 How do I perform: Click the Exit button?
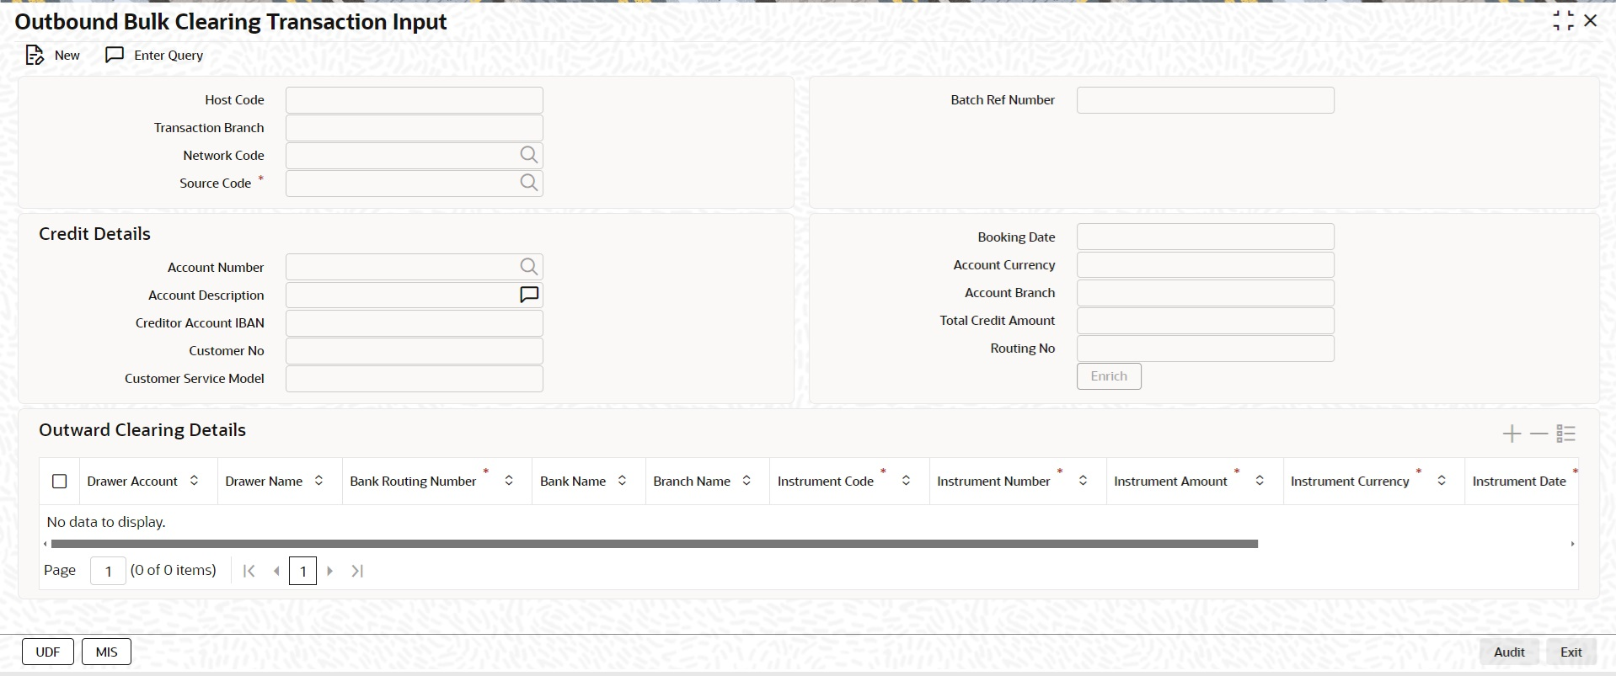pyautogui.click(x=1571, y=652)
